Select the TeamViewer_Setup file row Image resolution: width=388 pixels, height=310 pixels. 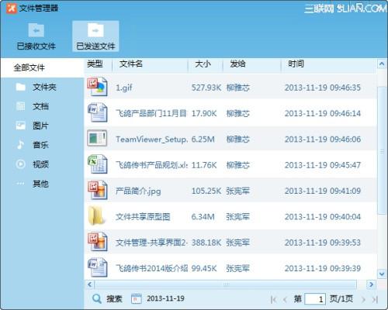coord(230,139)
